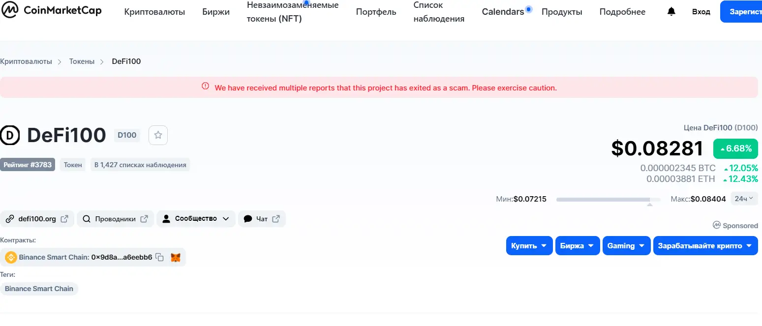Image resolution: width=762 pixels, height=326 pixels.
Task: Open the Список наблюдения menu item
Action: click(439, 12)
